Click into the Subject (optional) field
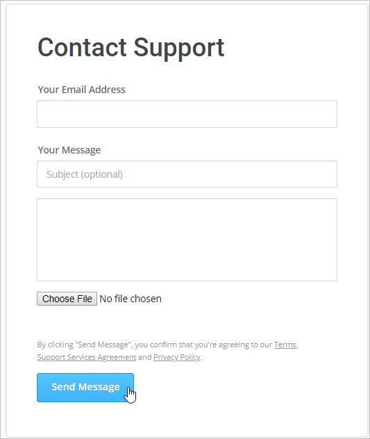The height and width of the screenshot is (439, 370). (187, 174)
